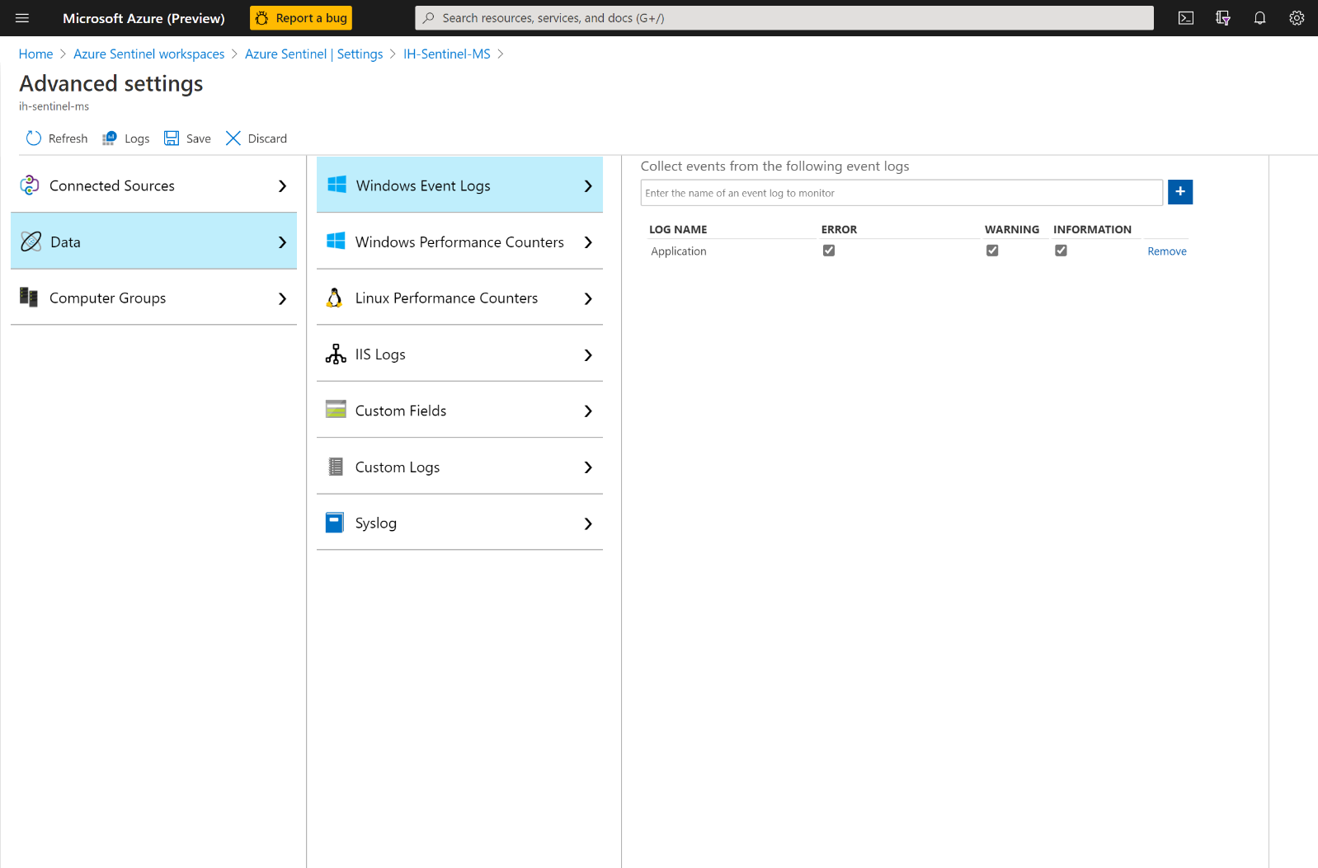Uncheck the Error checkbox for Application
This screenshot has height=868, width=1318.
829,251
